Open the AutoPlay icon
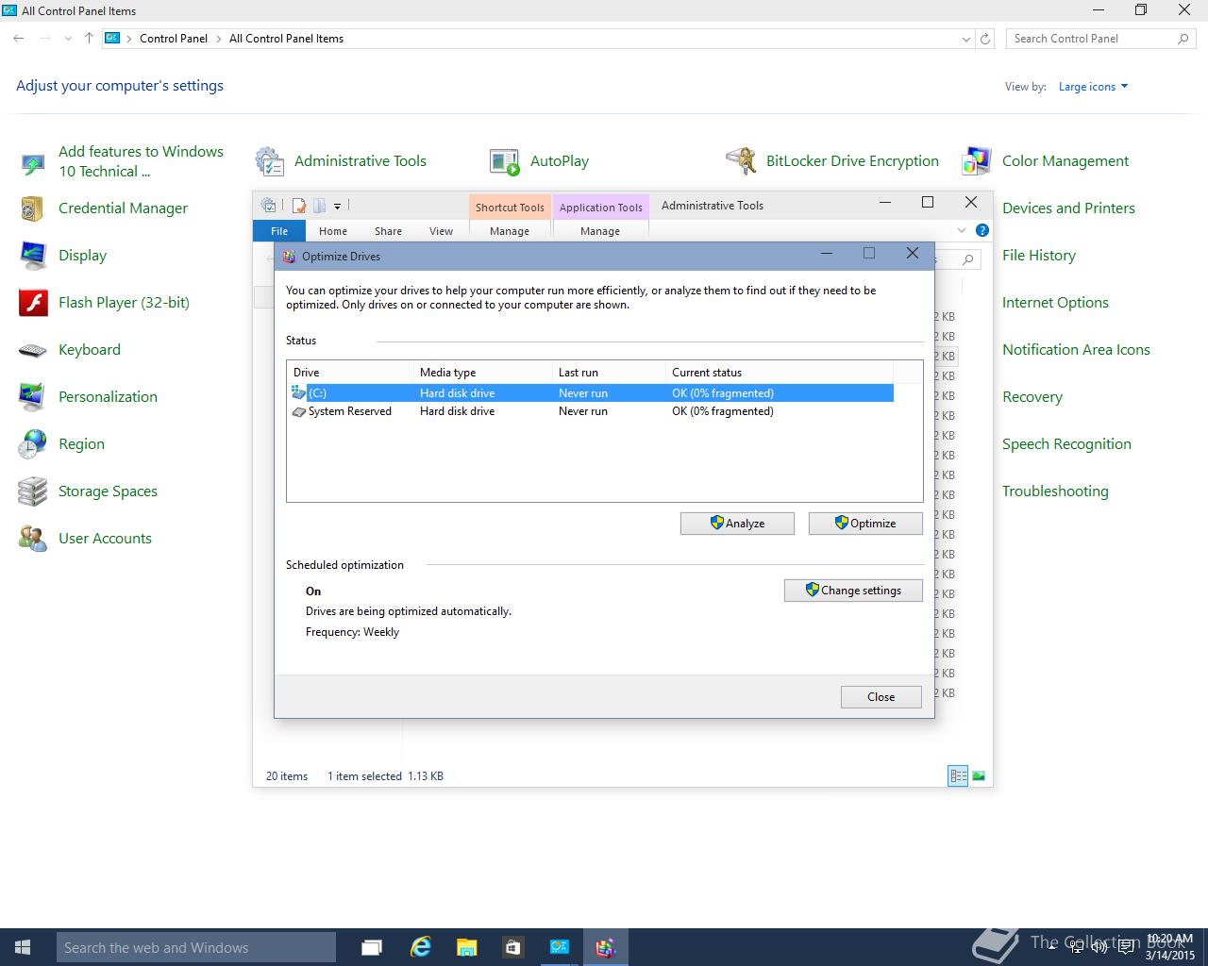Viewport: 1208px width, 966px height. [x=505, y=162]
